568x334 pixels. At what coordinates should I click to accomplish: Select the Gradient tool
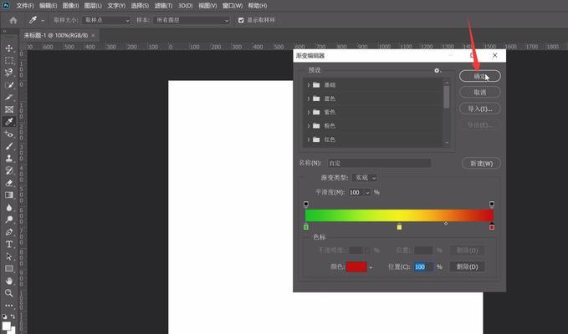tap(9, 195)
